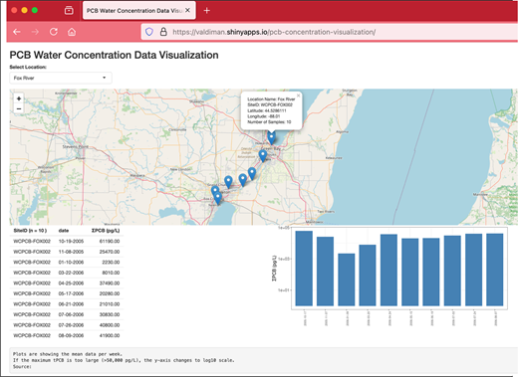518x377 pixels.
Task: Click the Source: text in footer note
Action: [22, 366]
